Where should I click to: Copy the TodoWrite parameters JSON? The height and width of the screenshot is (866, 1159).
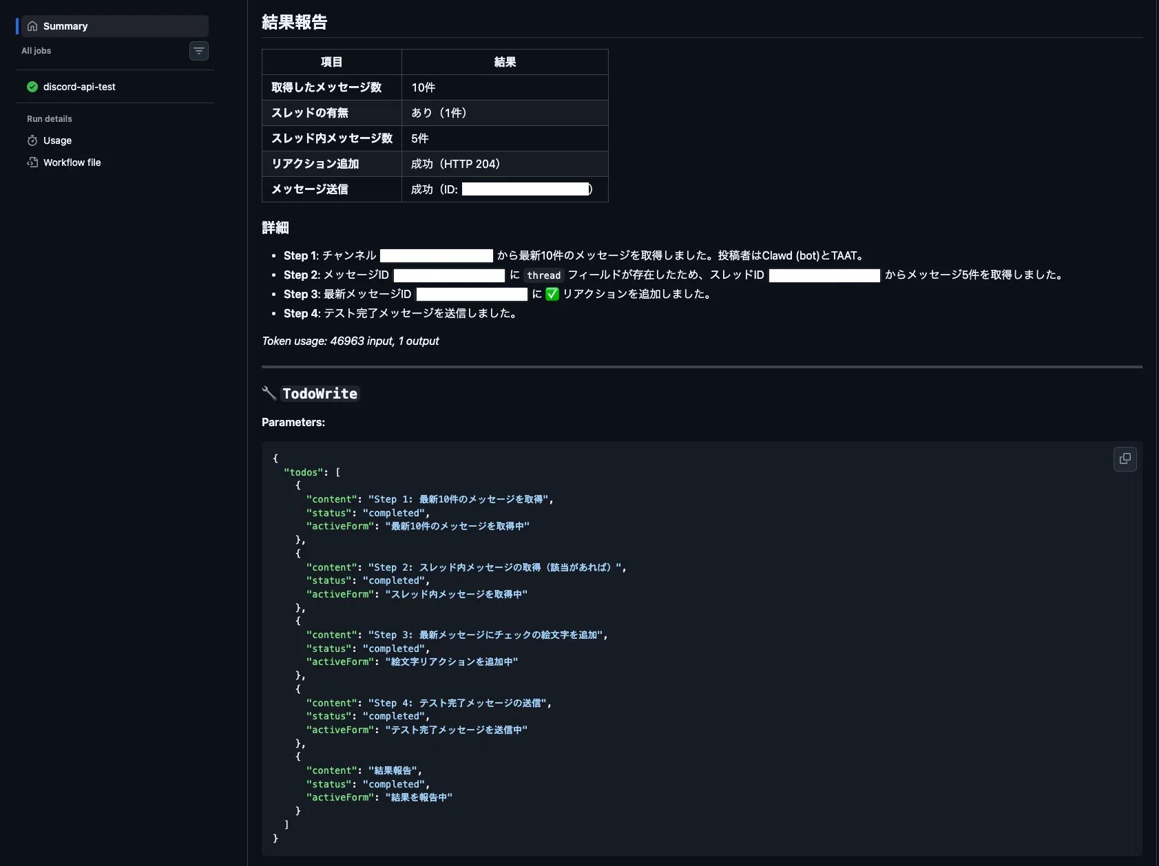1125,458
